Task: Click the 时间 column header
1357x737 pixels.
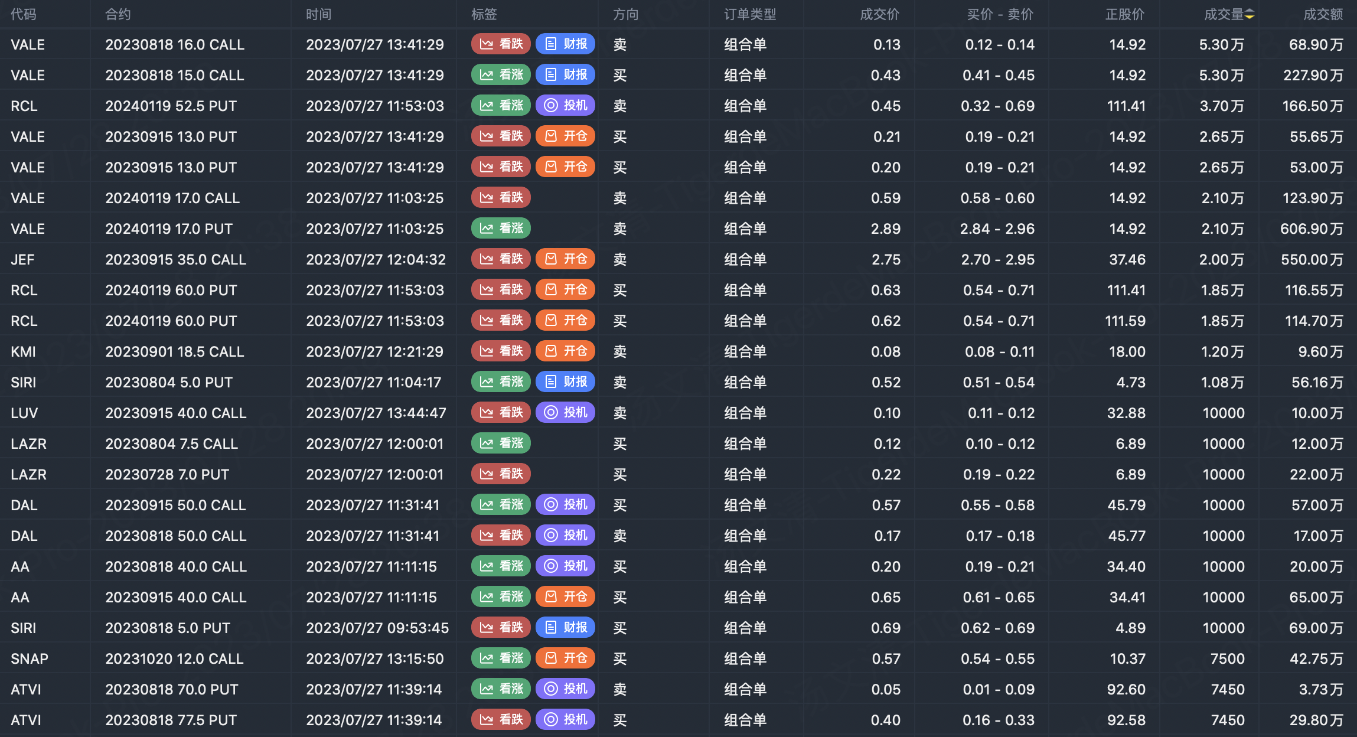Action: [319, 14]
